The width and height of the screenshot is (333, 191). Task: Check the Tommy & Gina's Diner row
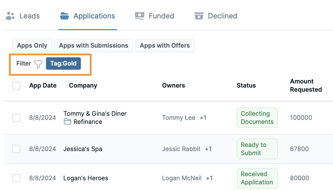pos(16,118)
